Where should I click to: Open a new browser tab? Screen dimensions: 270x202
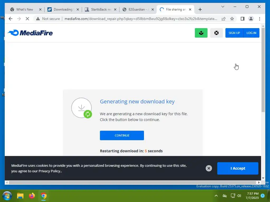point(200,9)
